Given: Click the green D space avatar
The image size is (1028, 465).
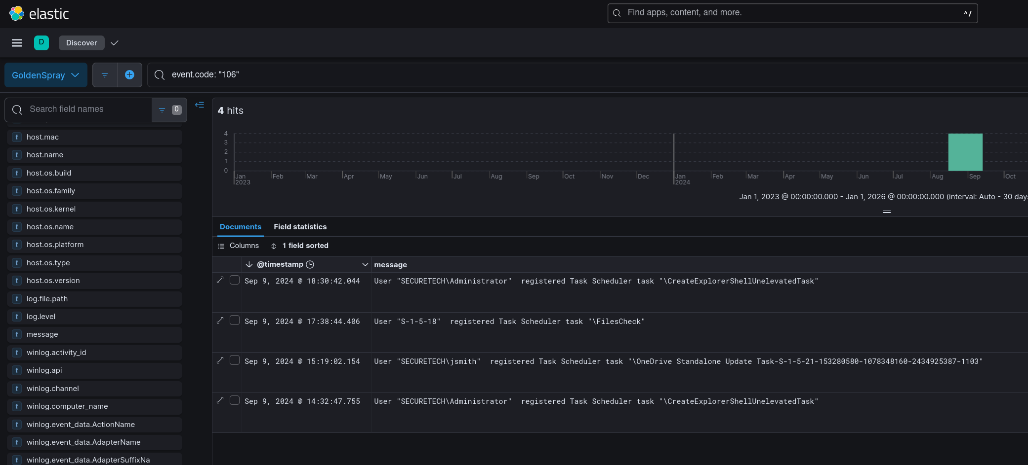Looking at the screenshot, I should tap(41, 43).
